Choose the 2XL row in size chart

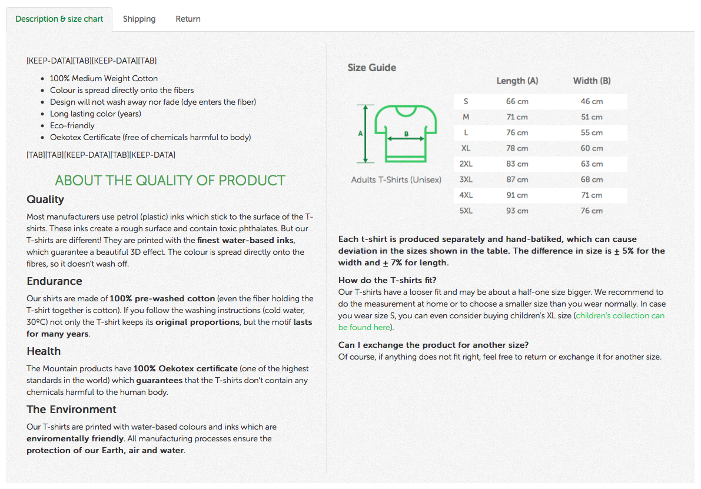(x=540, y=164)
